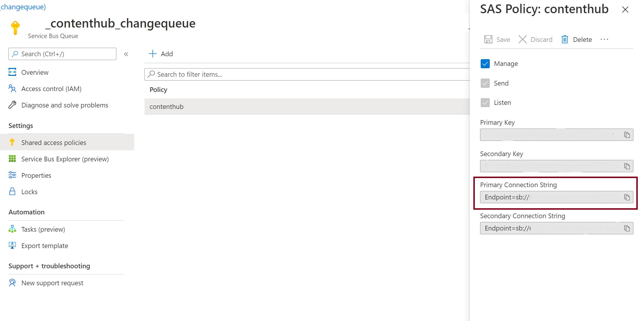
Task: Copy the Primary Connection String
Action: tap(627, 197)
